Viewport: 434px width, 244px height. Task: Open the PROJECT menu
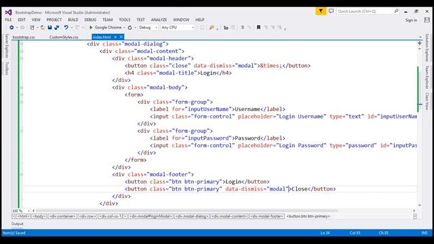pyautogui.click(x=54, y=20)
